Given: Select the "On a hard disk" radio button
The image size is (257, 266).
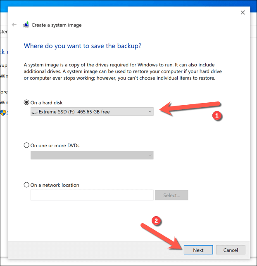Looking at the screenshot, I should (x=27, y=102).
